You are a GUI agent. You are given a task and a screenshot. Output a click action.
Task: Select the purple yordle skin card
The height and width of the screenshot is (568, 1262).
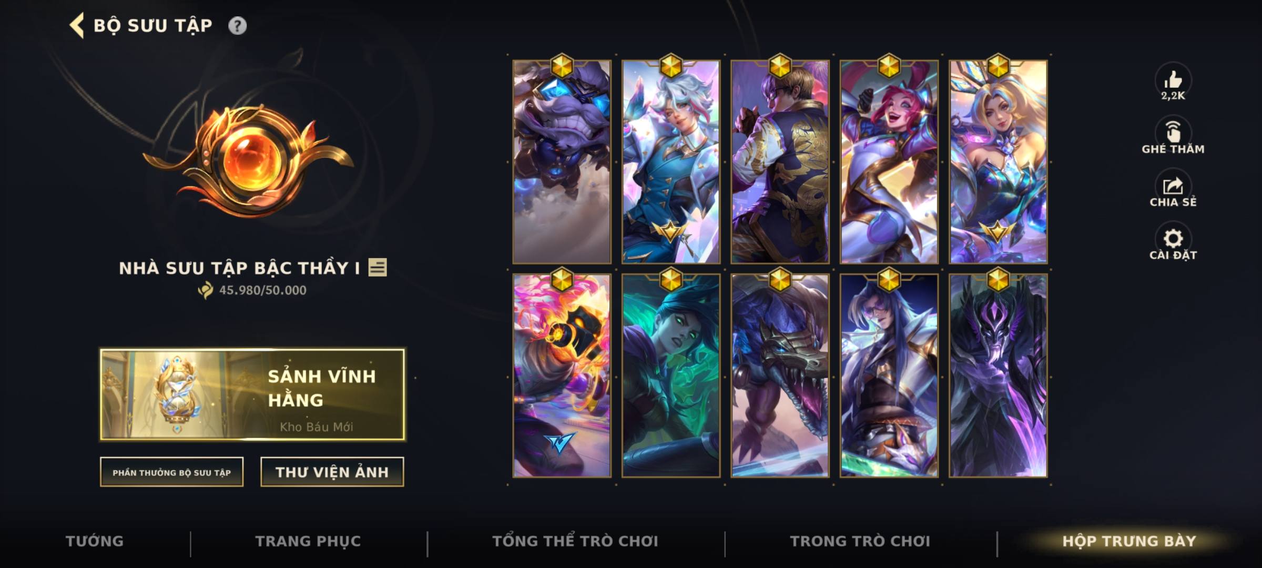click(x=562, y=161)
